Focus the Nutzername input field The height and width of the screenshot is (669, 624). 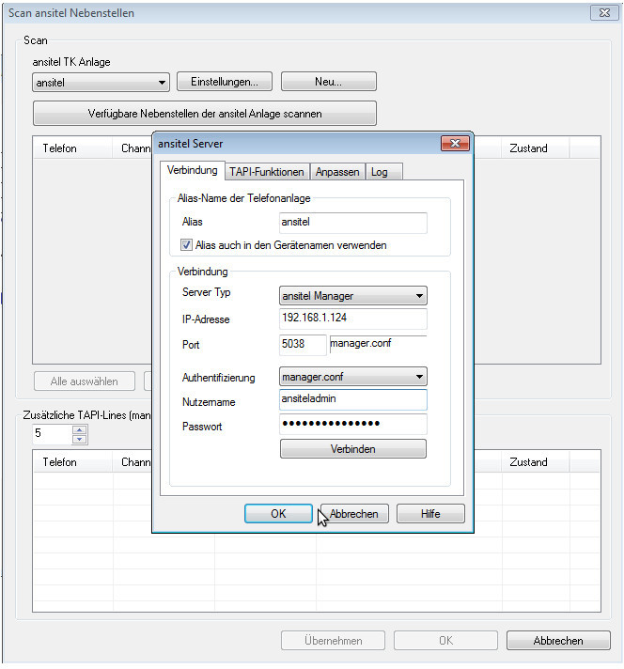(x=353, y=401)
